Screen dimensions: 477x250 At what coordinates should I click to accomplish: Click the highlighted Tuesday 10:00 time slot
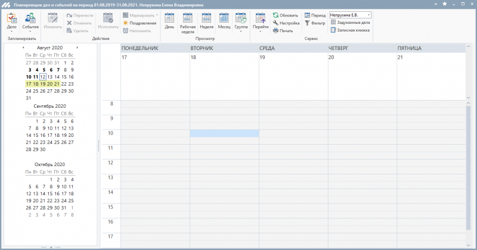point(225,133)
